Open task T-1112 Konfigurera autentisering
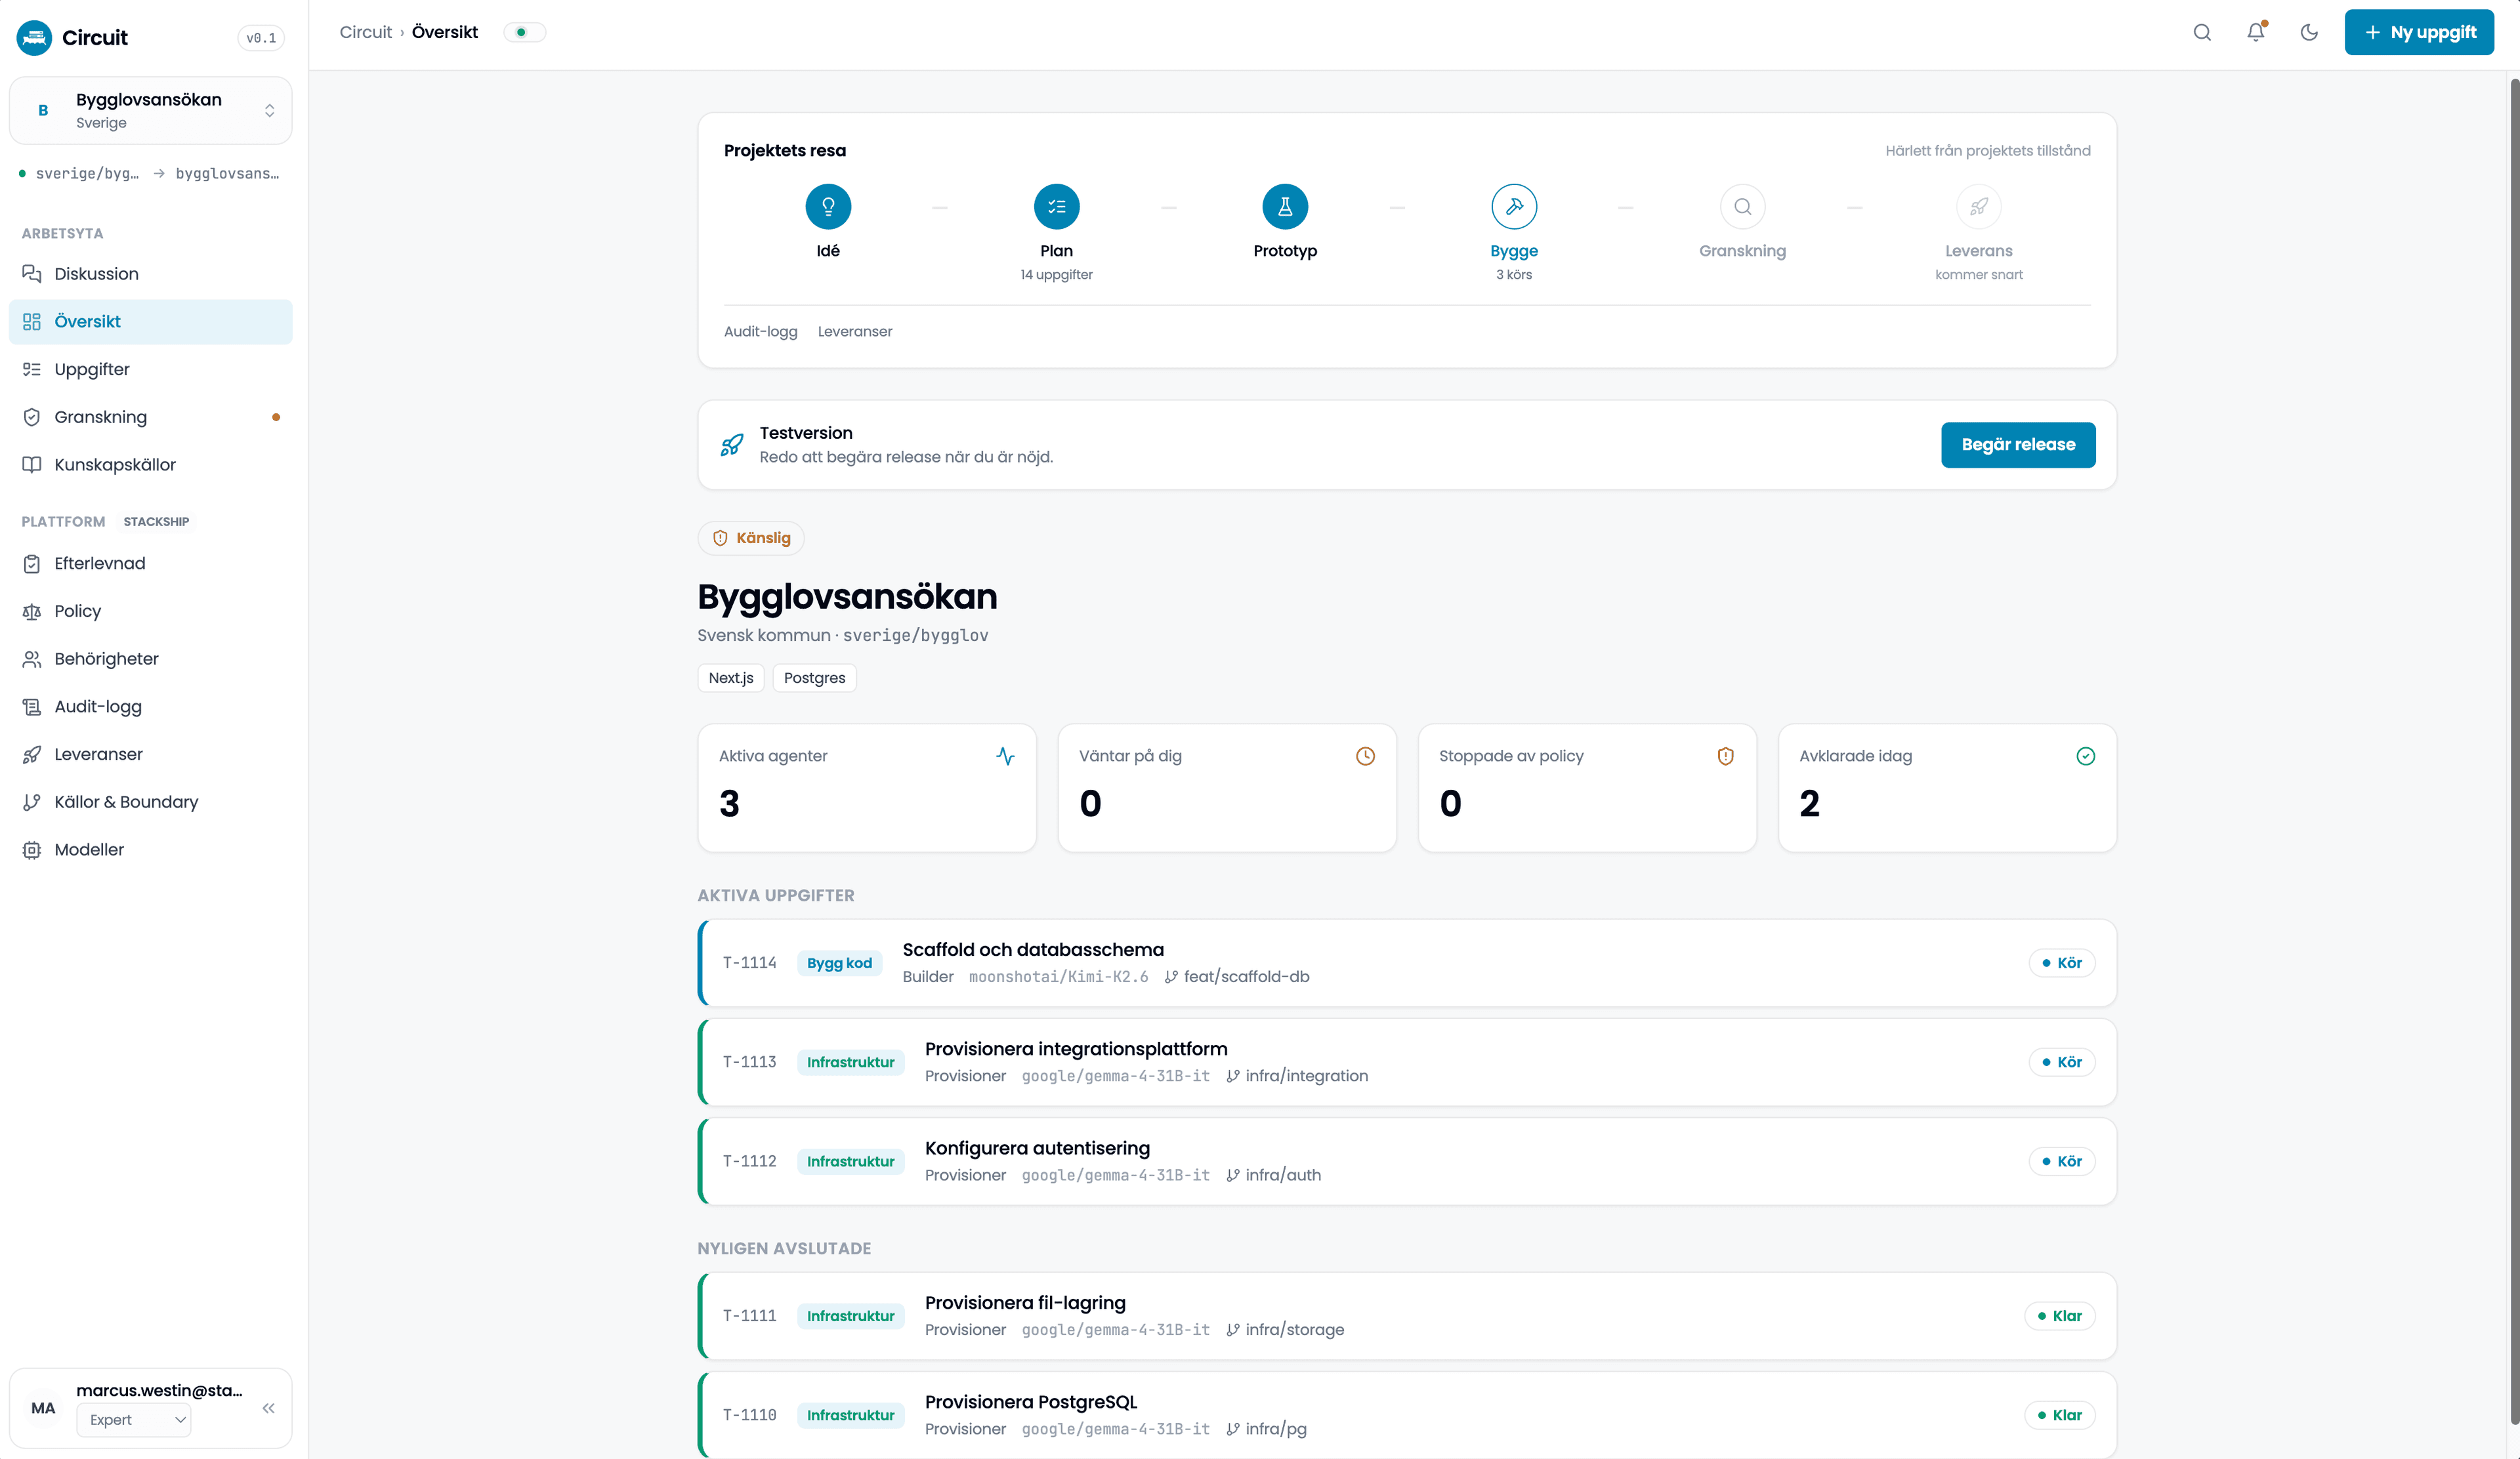The width and height of the screenshot is (2520, 1459). coord(1407,1161)
